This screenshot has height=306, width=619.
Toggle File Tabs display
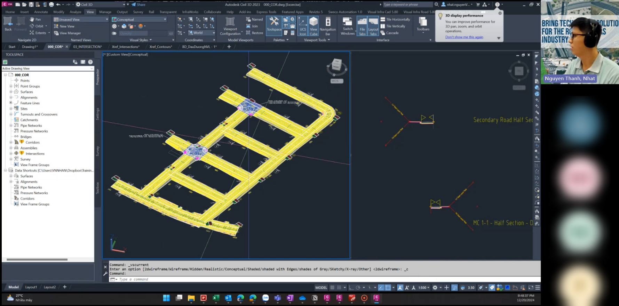point(362,26)
